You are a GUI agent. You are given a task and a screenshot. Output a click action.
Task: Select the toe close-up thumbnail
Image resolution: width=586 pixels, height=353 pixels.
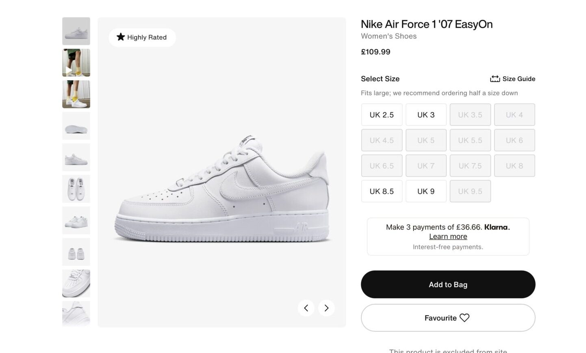tap(76, 283)
